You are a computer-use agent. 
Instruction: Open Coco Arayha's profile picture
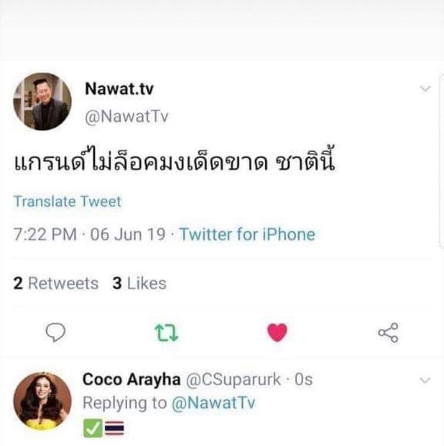[43, 401]
